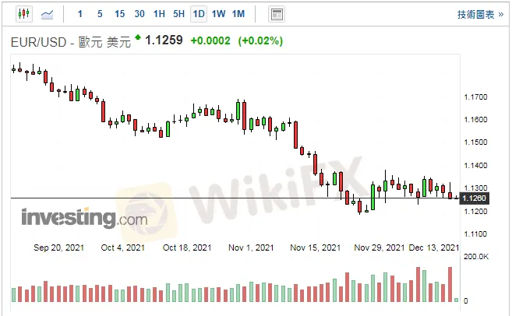Screen dimensions: 512x316
Task: Click the green up arrow beside EUR/USD price
Action: click(138, 37)
